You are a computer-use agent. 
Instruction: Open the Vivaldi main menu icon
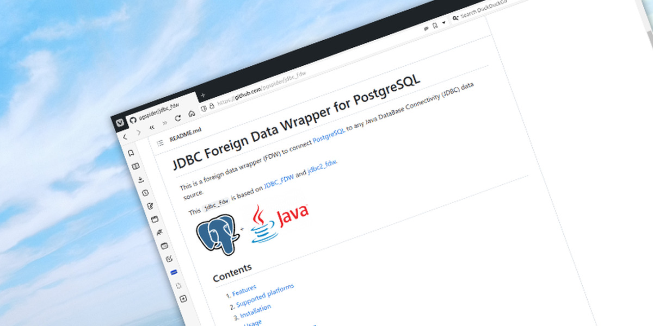coord(119,122)
